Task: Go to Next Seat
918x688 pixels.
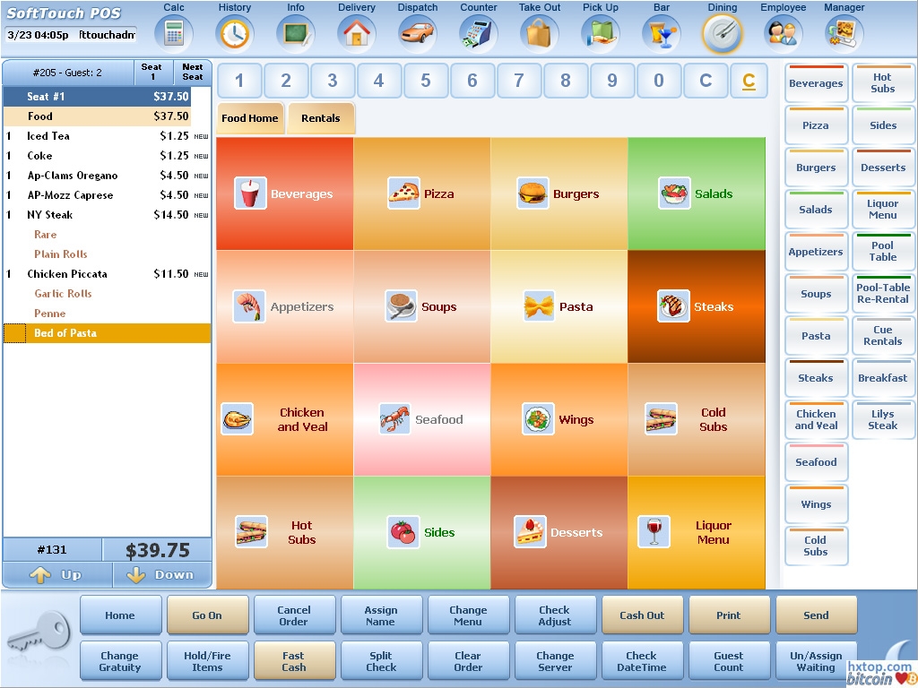Action: 193,72
